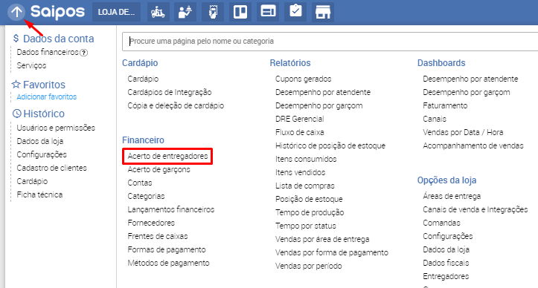Open Configurações from Histórico sidebar
Screen dimensions: 538x288
click(x=42, y=154)
